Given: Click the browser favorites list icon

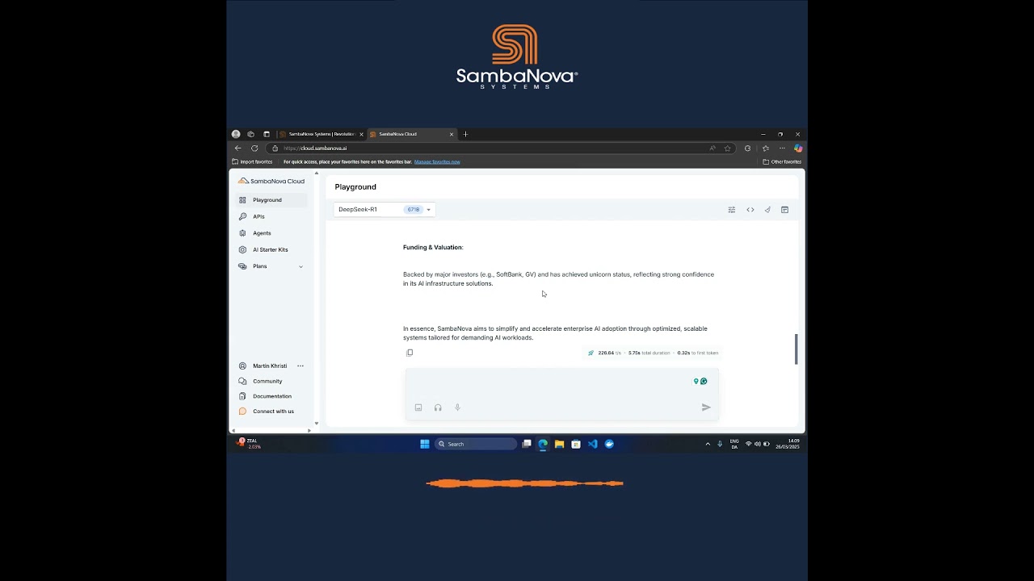Looking at the screenshot, I should 766,148.
